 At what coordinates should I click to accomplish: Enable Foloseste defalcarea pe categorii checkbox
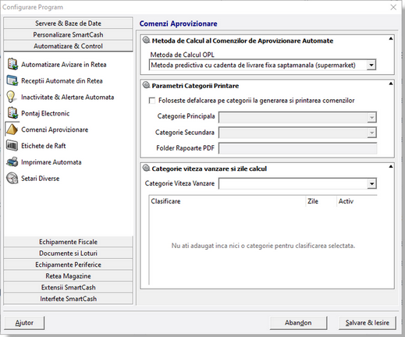152,101
